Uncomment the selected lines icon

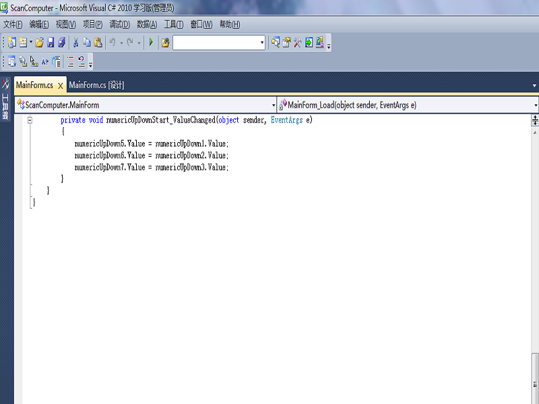point(82,62)
